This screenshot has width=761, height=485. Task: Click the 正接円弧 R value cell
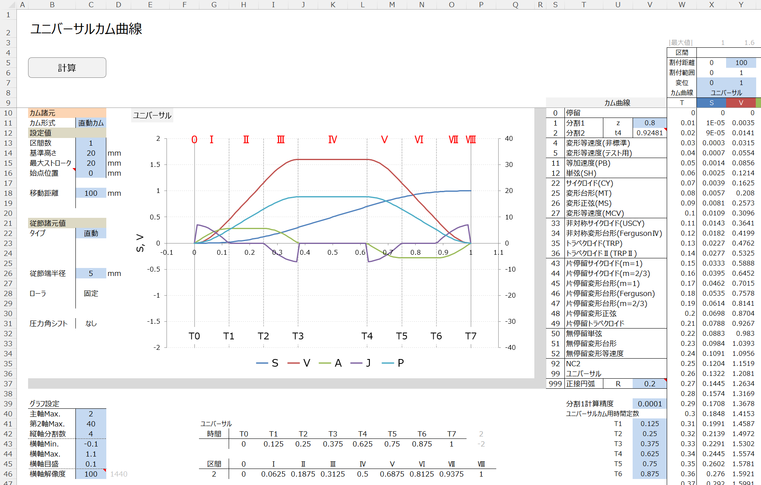(x=649, y=384)
